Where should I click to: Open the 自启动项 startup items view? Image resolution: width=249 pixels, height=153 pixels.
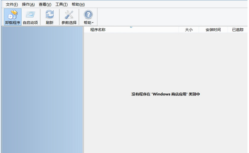click(30, 17)
